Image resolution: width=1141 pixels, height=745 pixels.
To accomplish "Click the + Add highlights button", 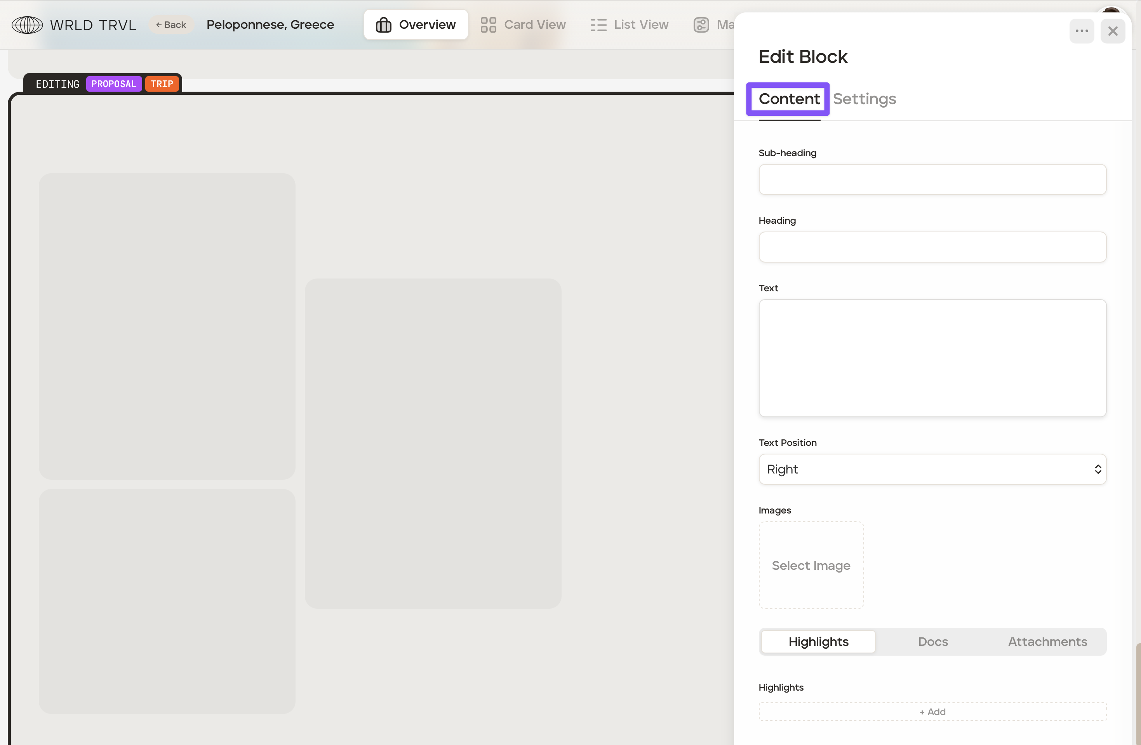I will [932, 712].
